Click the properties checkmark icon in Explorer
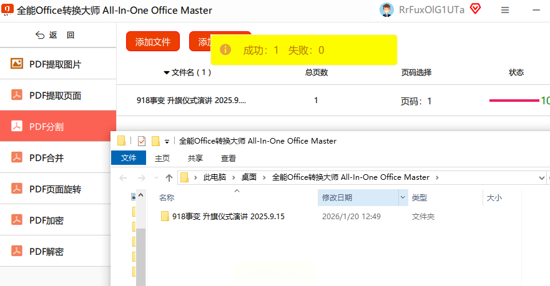 pos(142,141)
